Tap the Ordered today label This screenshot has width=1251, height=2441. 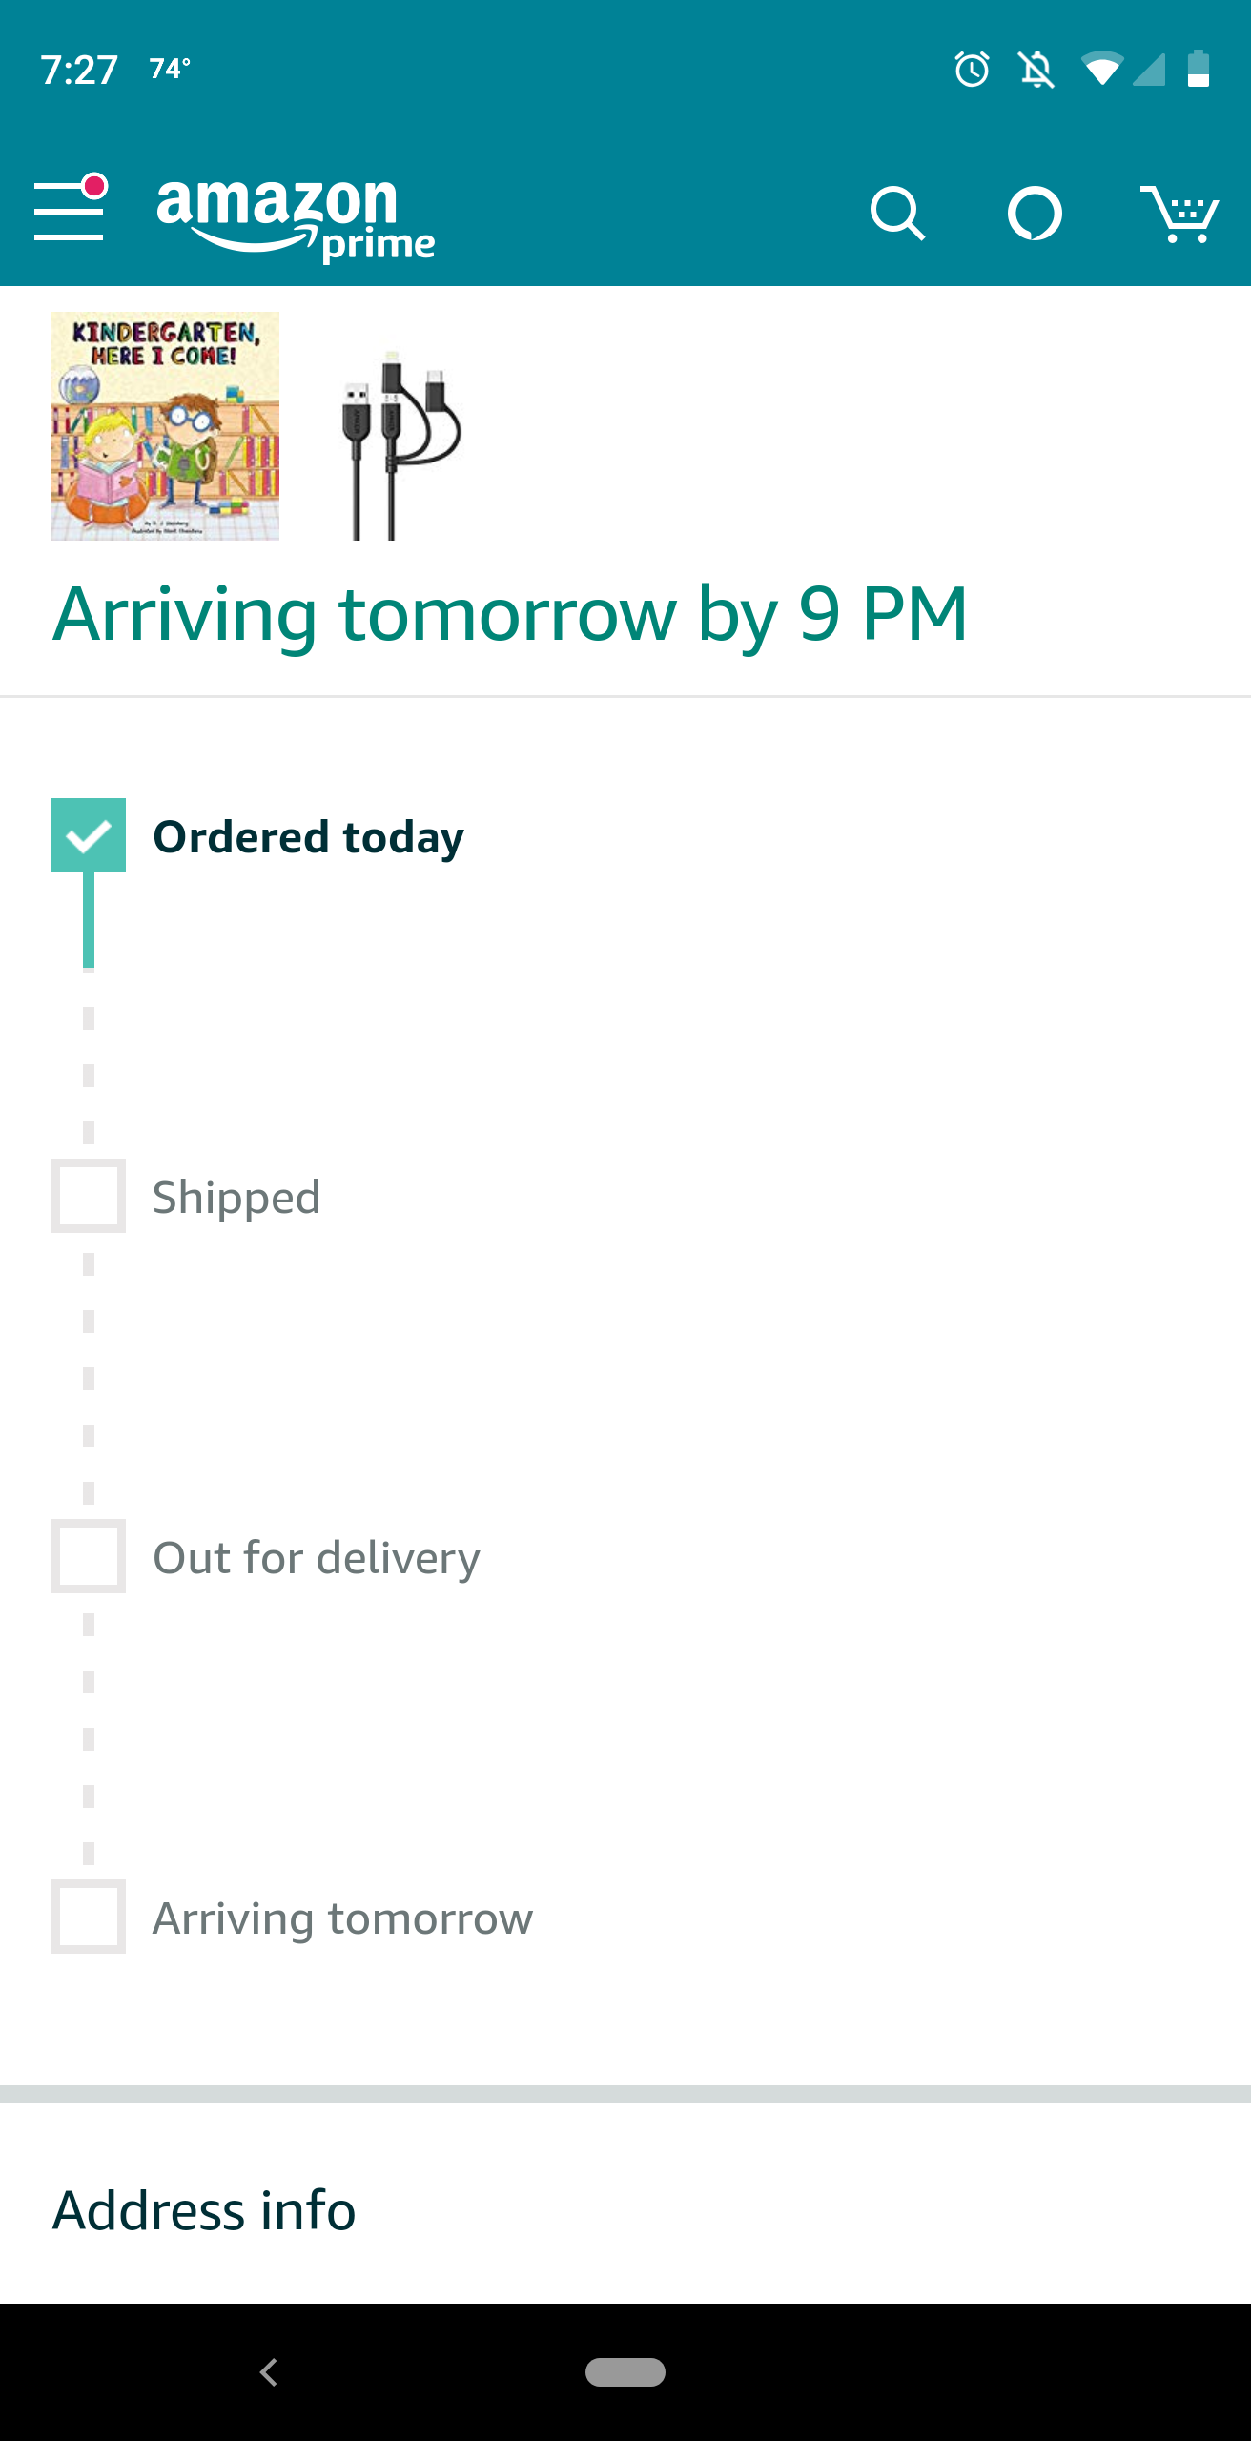point(308,837)
